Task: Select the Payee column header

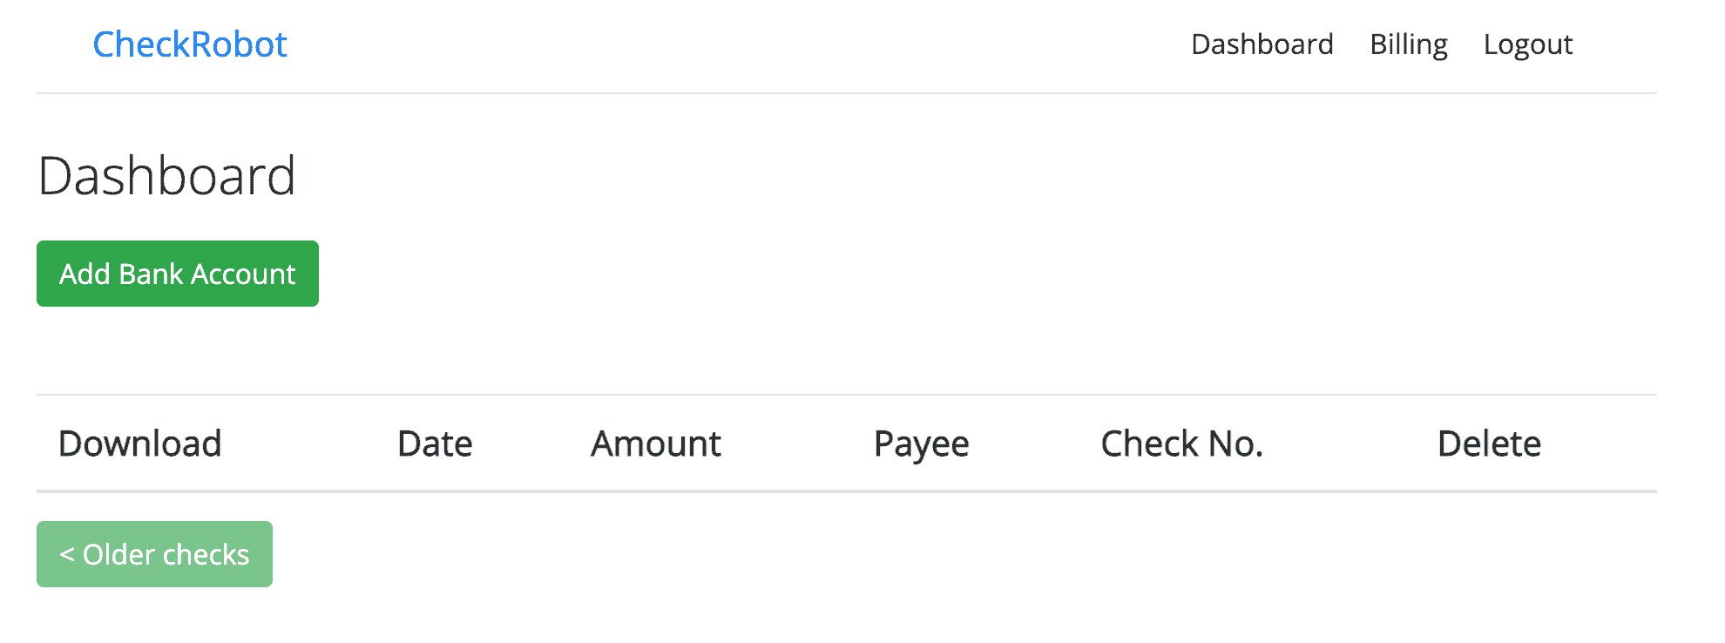Action: (921, 443)
